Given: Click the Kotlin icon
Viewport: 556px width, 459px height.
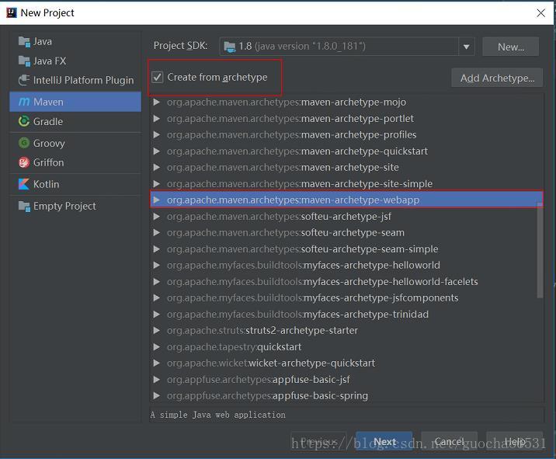Looking at the screenshot, I should tap(24, 184).
